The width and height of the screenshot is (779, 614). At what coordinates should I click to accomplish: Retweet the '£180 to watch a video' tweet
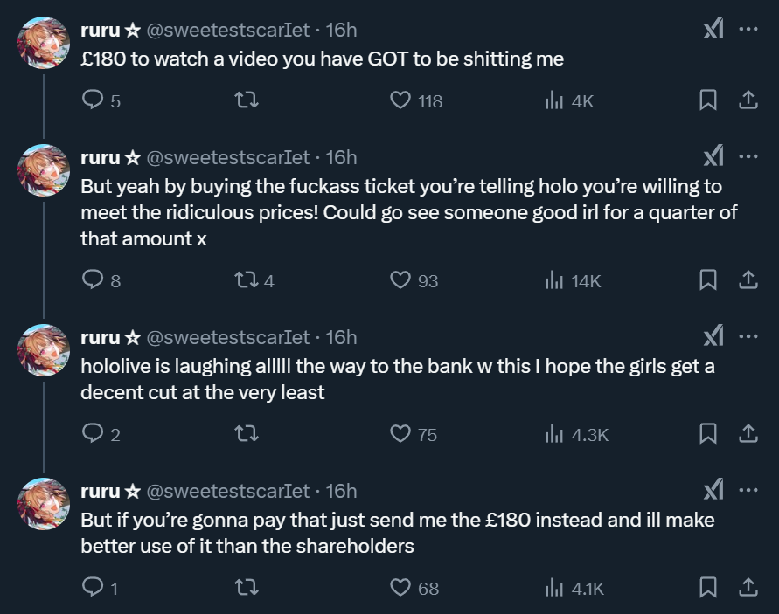pos(247,100)
